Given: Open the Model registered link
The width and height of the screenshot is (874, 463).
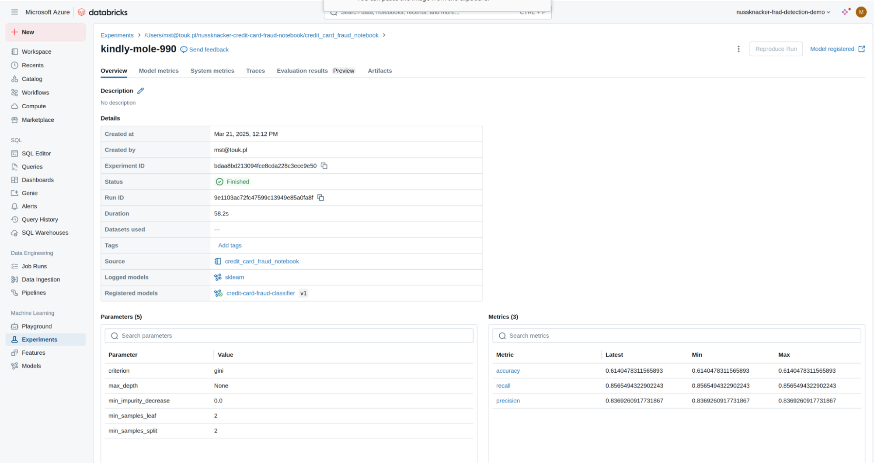Looking at the screenshot, I should pos(837,49).
